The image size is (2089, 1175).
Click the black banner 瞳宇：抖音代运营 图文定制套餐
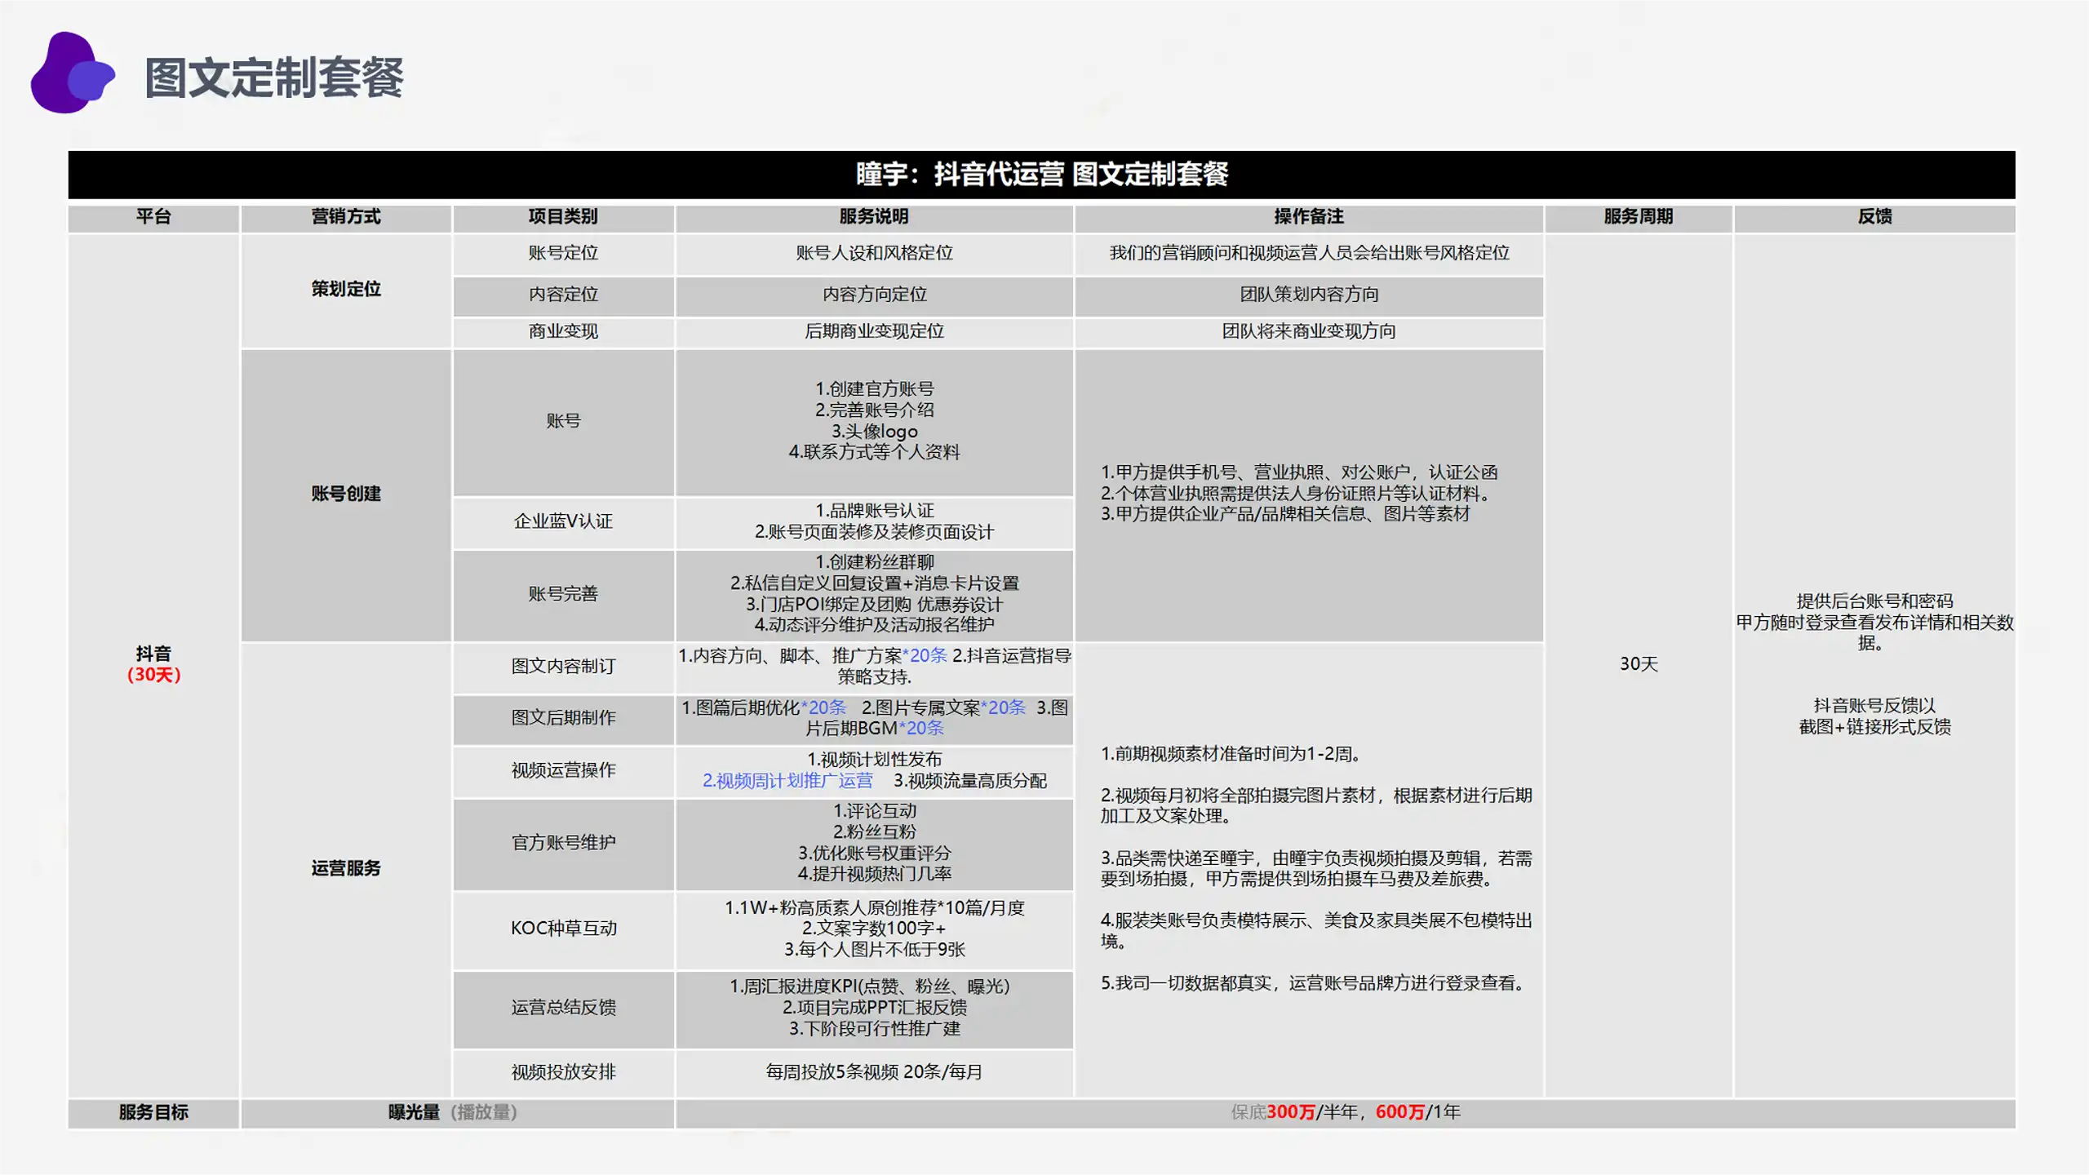coord(1041,174)
